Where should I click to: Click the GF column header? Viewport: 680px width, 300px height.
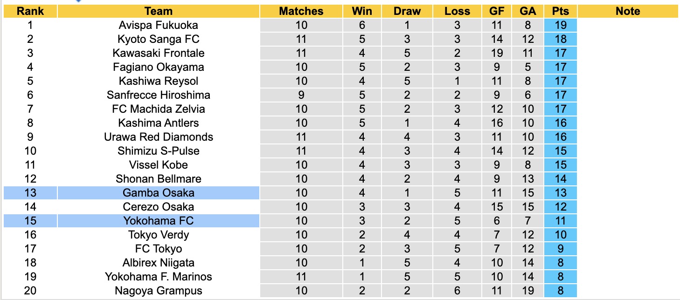tap(497, 11)
